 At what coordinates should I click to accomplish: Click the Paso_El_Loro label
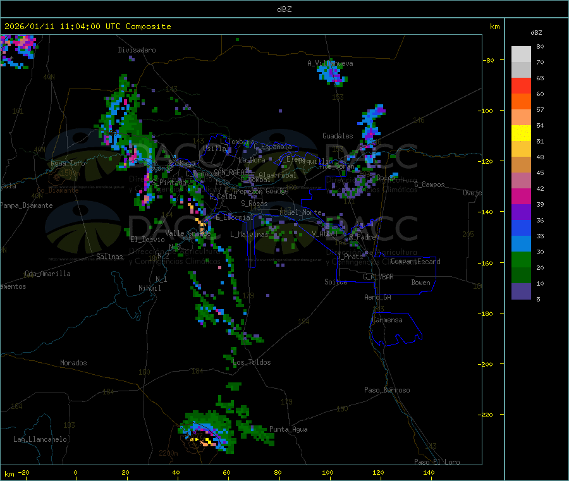[x=437, y=462]
